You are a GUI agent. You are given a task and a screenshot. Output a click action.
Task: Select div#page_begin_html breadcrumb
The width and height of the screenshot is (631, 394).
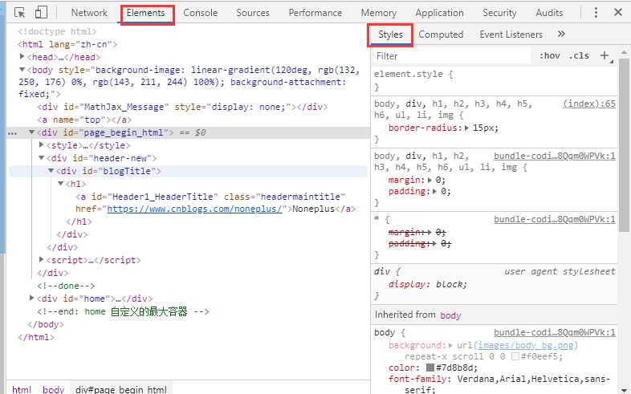click(x=120, y=389)
